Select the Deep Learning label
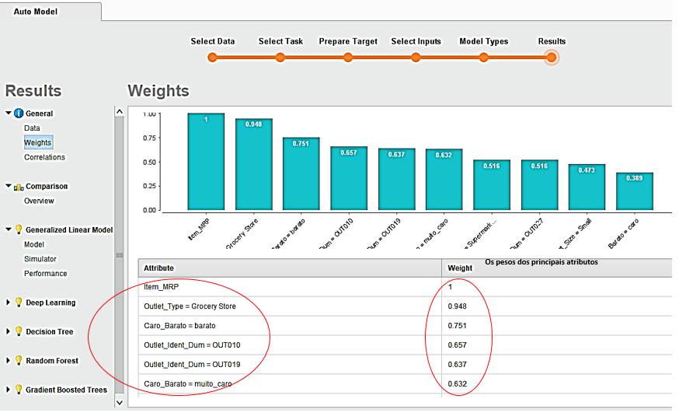Viewport: 679px width, 420px height. click(x=50, y=303)
